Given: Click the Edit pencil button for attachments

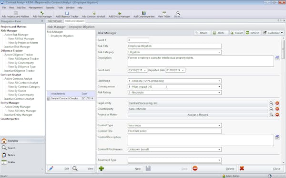Looking at the screenshot, I should coord(59,169).
